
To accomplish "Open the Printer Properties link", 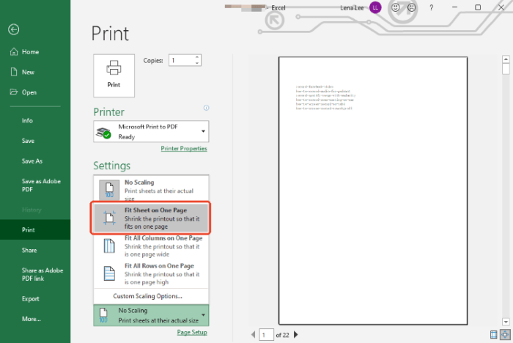I will pos(184,149).
